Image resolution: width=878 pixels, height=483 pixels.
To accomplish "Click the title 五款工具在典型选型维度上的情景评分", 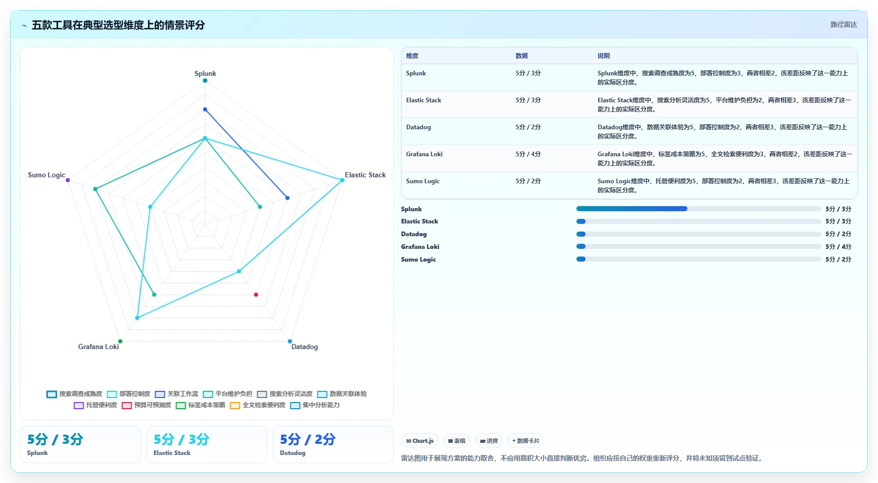I will [x=118, y=25].
